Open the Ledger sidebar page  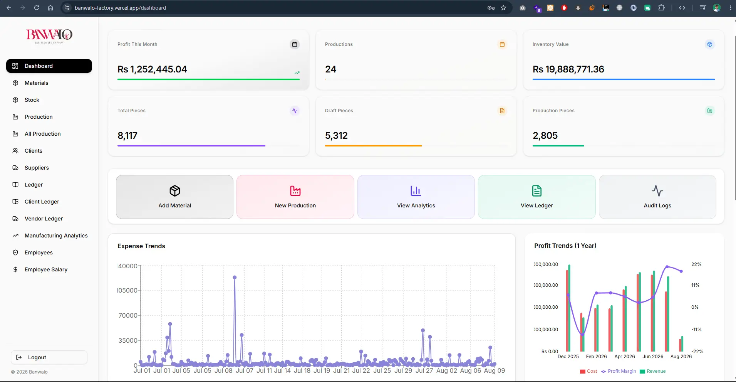49,185
